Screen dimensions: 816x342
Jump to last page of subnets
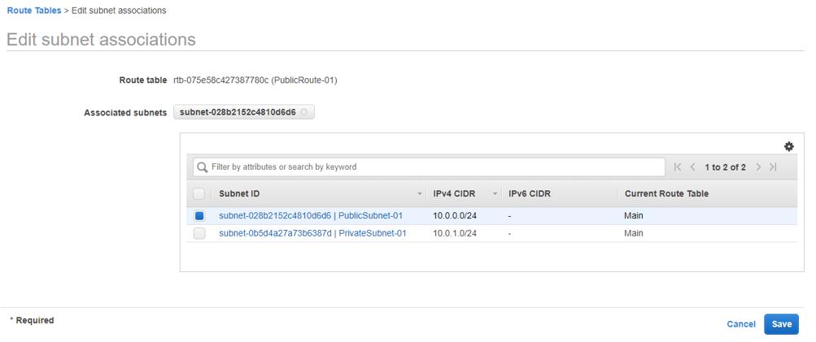tap(773, 167)
